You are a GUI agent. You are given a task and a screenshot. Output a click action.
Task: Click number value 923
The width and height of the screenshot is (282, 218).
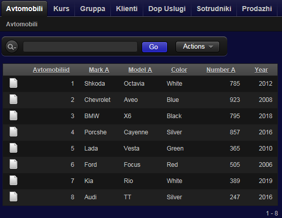coord(235,100)
